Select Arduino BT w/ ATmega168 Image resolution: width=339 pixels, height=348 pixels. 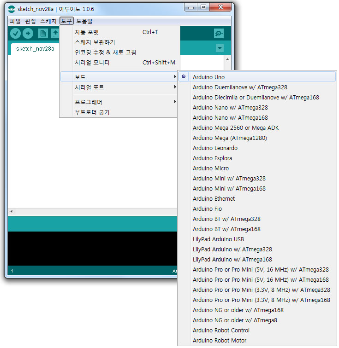pyautogui.click(x=257, y=229)
